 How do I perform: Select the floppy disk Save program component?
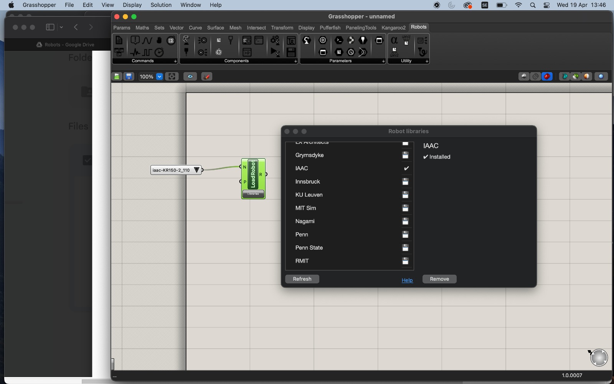tap(291, 52)
